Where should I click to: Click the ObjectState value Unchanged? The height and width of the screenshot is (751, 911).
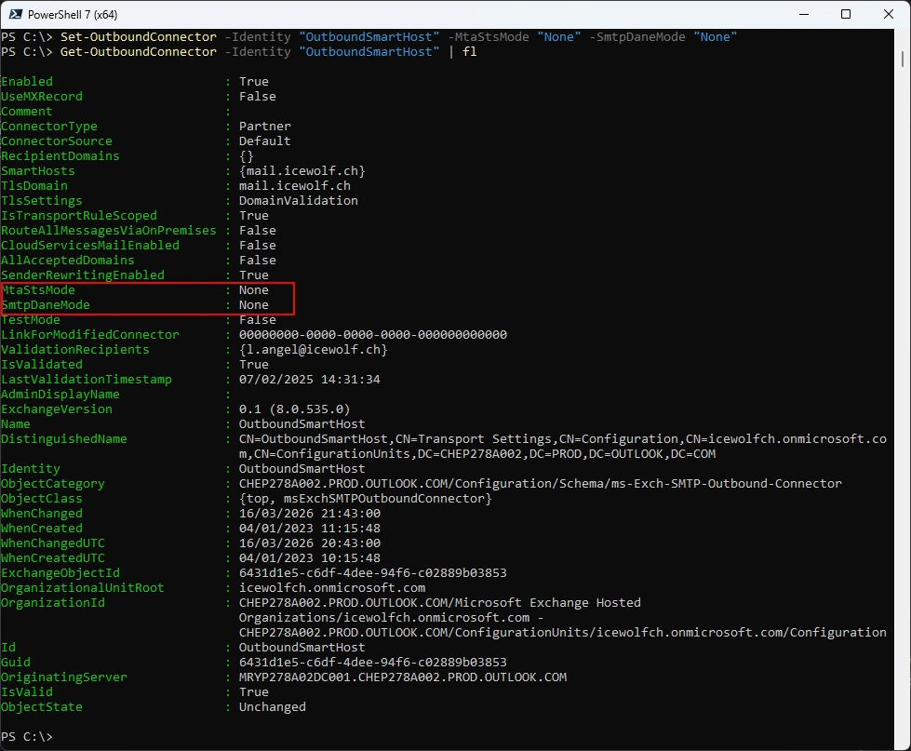272,707
